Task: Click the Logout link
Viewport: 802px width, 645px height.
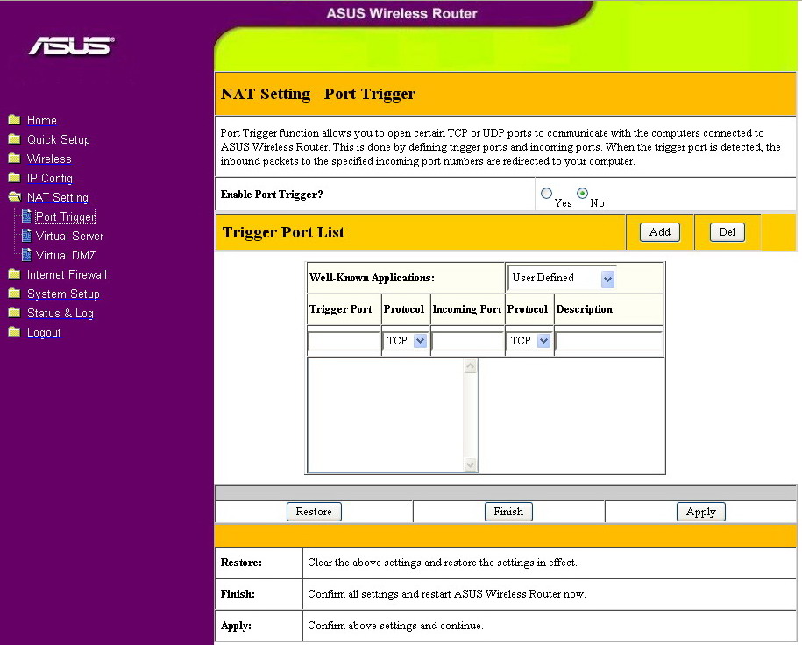Action: point(44,332)
